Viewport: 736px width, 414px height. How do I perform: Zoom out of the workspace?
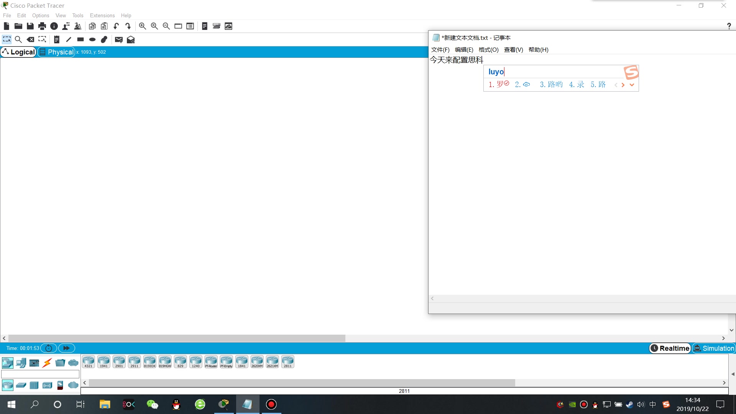[166, 26]
